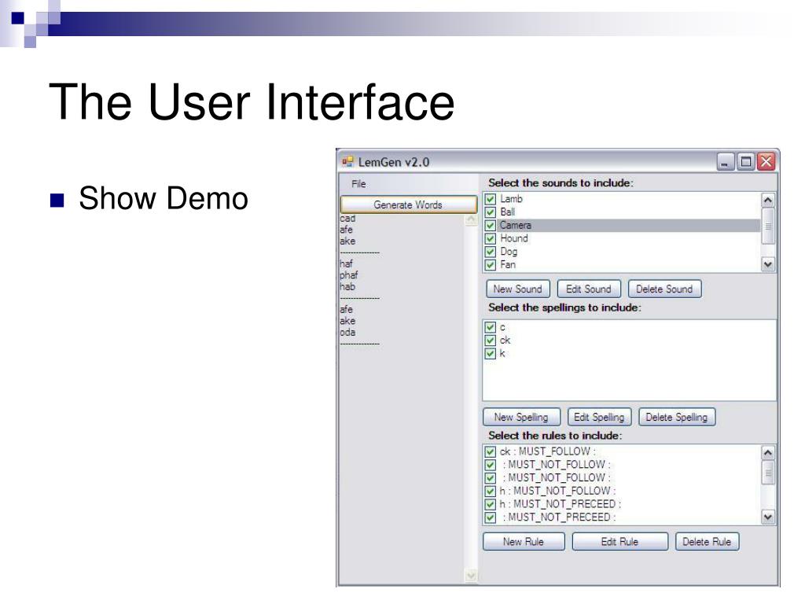This screenshot has width=805, height=604.
Task: Click the 'Show Demo' slide bullet text
Action: pyautogui.click(x=164, y=198)
